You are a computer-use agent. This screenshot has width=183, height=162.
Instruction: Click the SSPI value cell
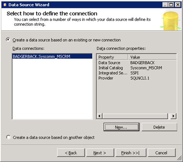click(134, 73)
